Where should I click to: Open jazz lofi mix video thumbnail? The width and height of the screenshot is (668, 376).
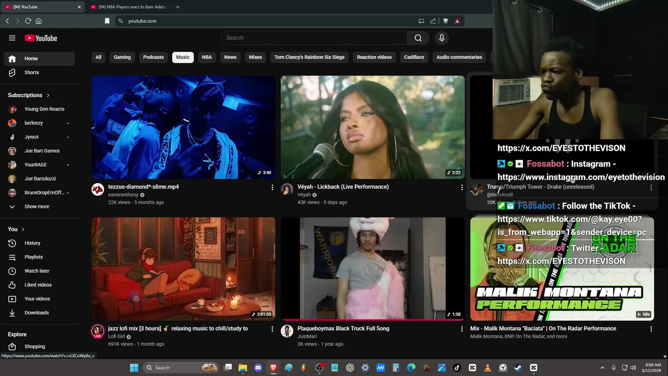183,269
